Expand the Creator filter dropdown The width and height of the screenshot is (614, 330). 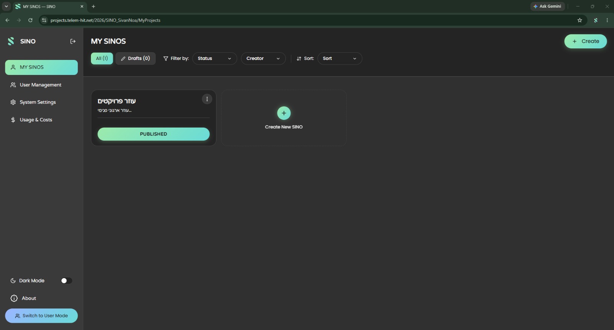pos(263,58)
